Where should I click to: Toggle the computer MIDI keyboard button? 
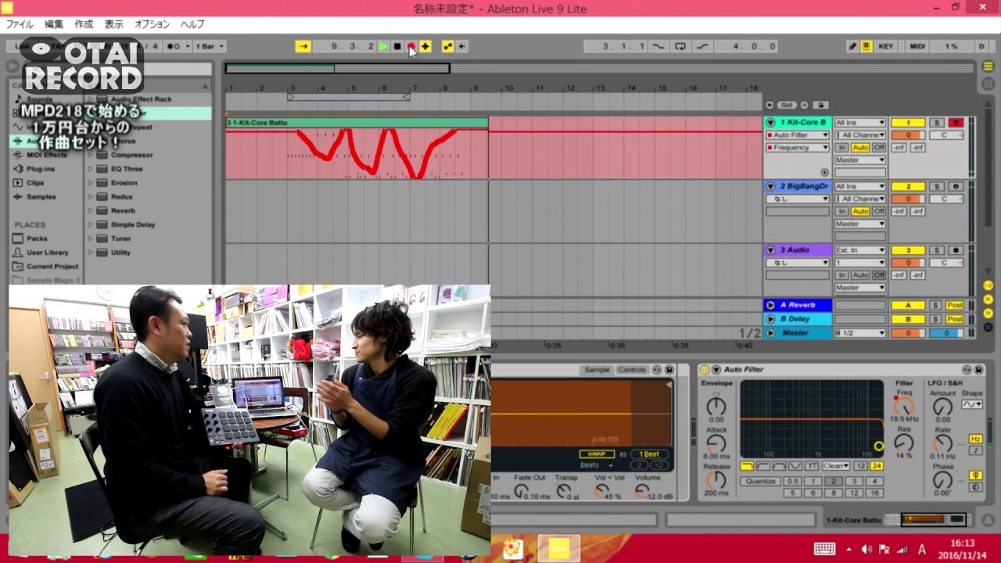tap(866, 46)
